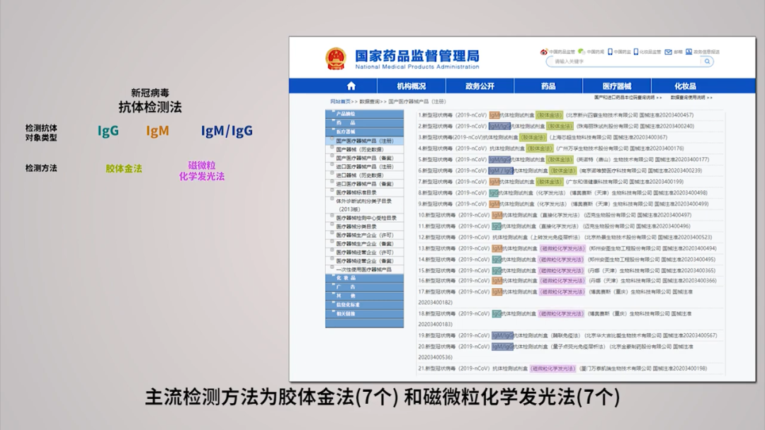
Task: Expand the 药品 section in the sidebar
Action: [x=346, y=123]
